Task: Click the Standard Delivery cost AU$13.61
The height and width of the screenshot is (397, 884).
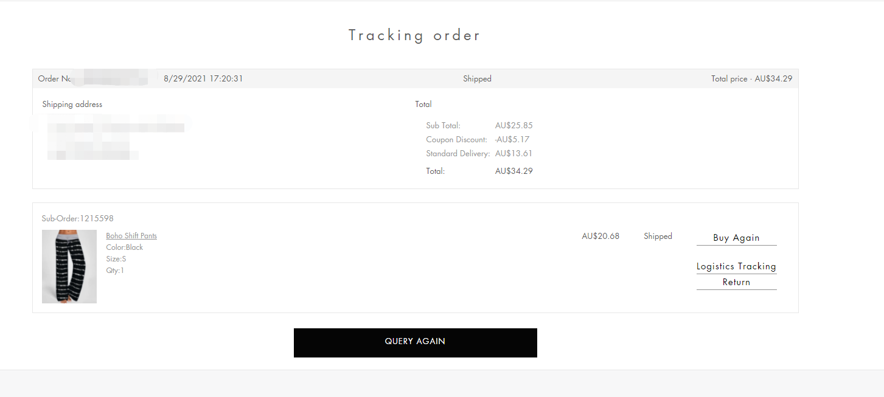Action: [514, 154]
